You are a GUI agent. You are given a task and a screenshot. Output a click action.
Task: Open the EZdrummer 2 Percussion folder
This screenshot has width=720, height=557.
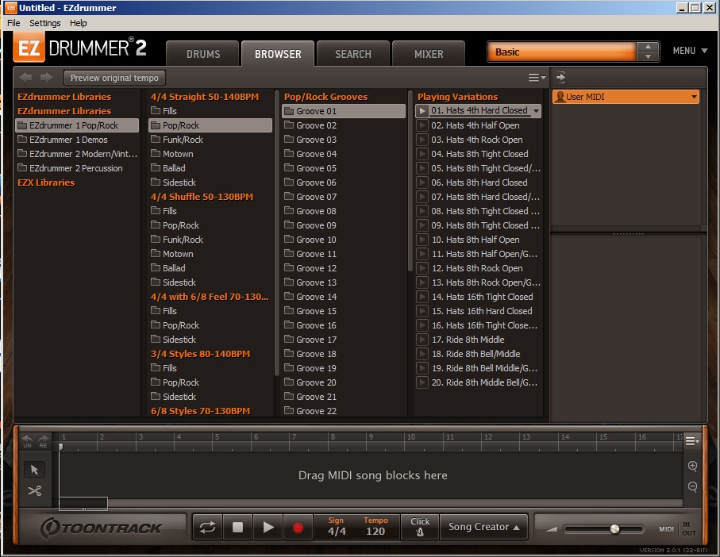[77, 168]
